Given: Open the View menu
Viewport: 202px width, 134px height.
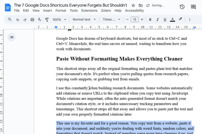Looking at the screenshot, I should (x=36, y=11).
